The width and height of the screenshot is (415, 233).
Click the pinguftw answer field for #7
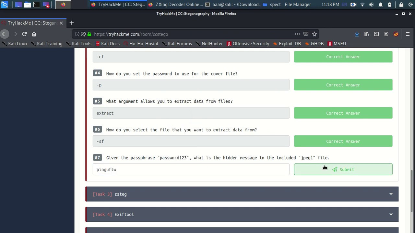[191, 169]
